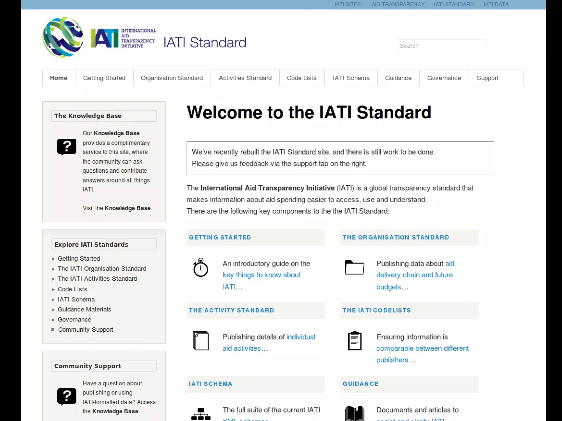Click the clipboard icon under IATI Codelists
This screenshot has height=421, width=562.
click(x=355, y=341)
